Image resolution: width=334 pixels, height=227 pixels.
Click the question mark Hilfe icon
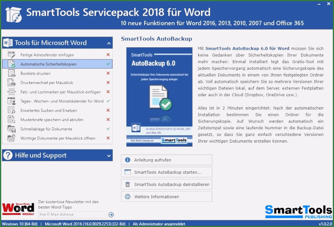pyautogui.click(x=8, y=155)
